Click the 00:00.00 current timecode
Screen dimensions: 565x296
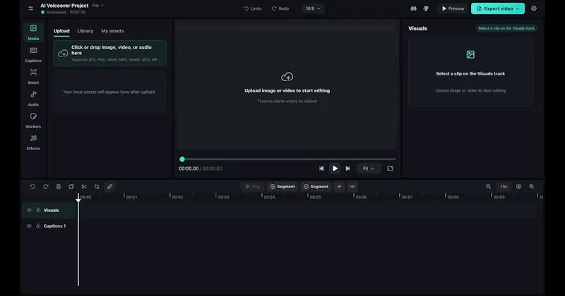[189, 168]
